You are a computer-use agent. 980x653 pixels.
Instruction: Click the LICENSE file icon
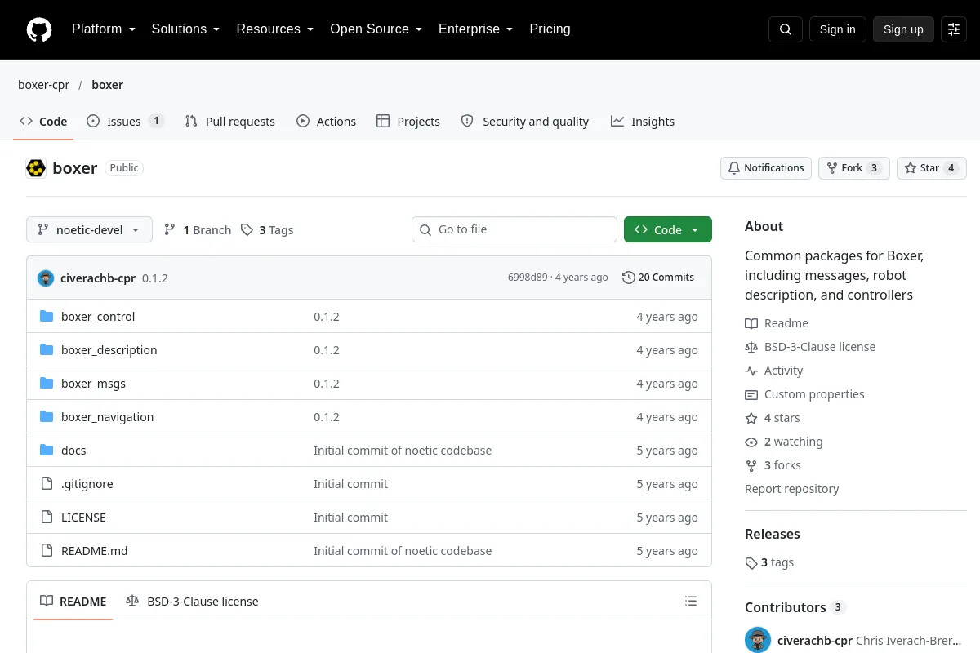47,517
